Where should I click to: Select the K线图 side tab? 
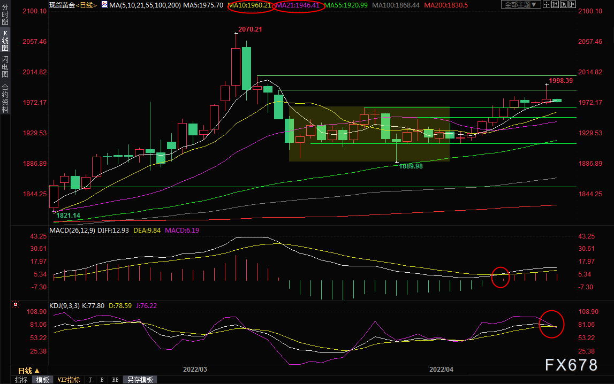click(x=5, y=41)
